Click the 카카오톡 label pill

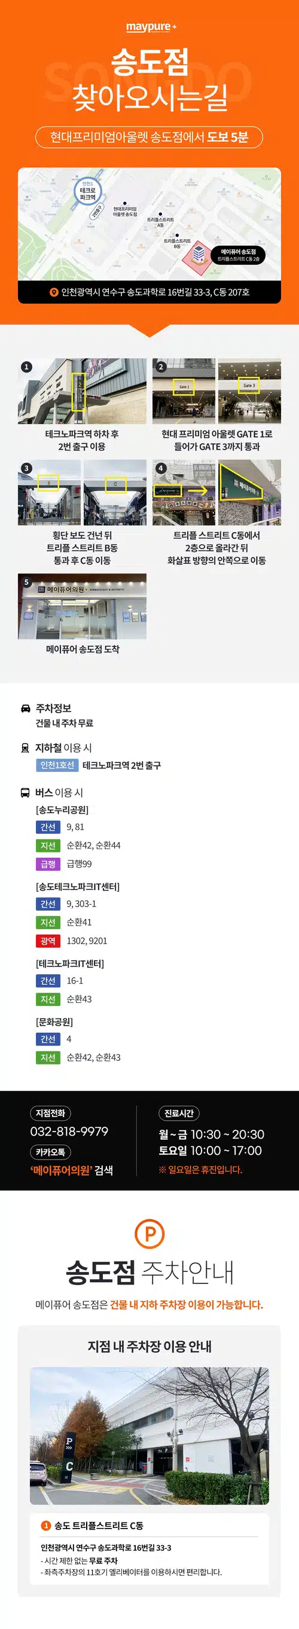(51, 1152)
